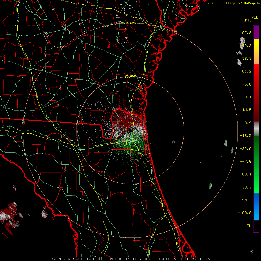This screenshot has height=261, width=261.
Task: Select the -47.6 velocity scale value
Action: [x=246, y=162]
